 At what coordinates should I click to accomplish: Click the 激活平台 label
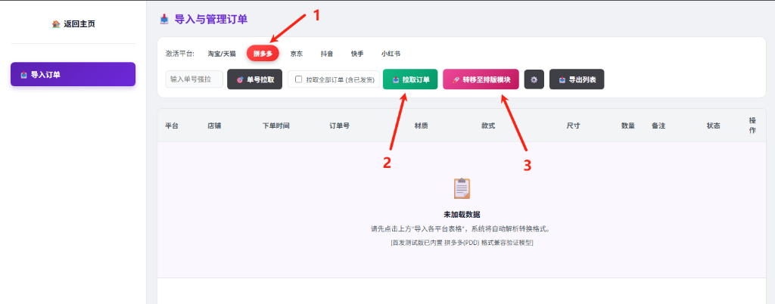(x=180, y=54)
